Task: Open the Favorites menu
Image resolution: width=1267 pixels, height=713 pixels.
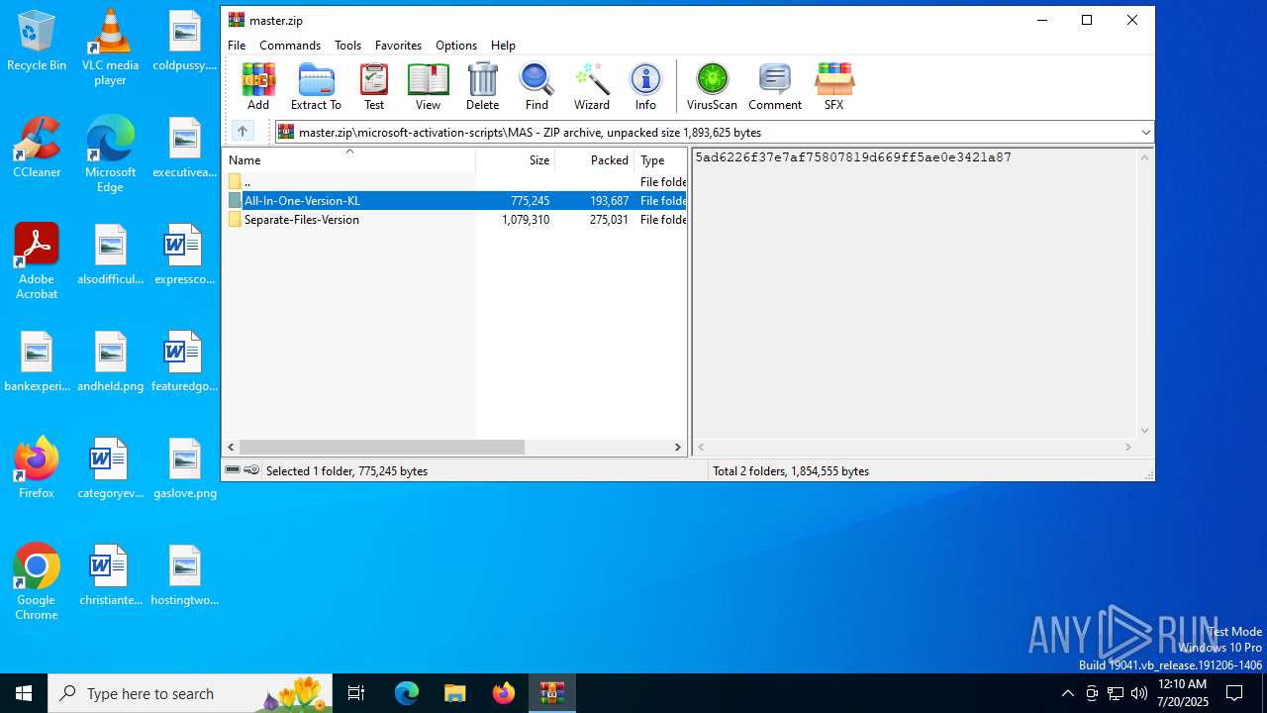Action: point(398,46)
